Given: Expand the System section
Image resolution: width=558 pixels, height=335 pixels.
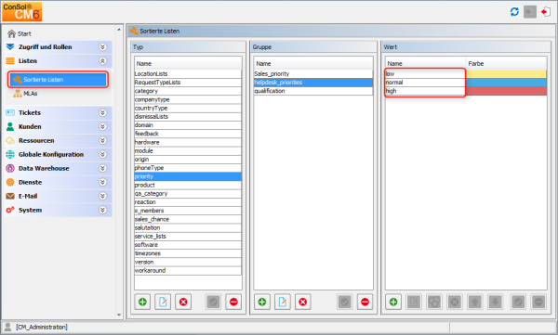Looking at the screenshot, I should click(x=103, y=210).
